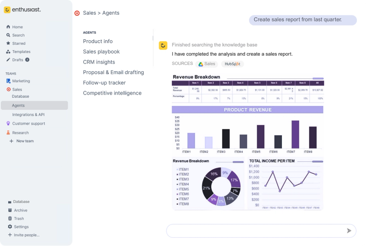Open Home in the sidebar

coord(17,27)
